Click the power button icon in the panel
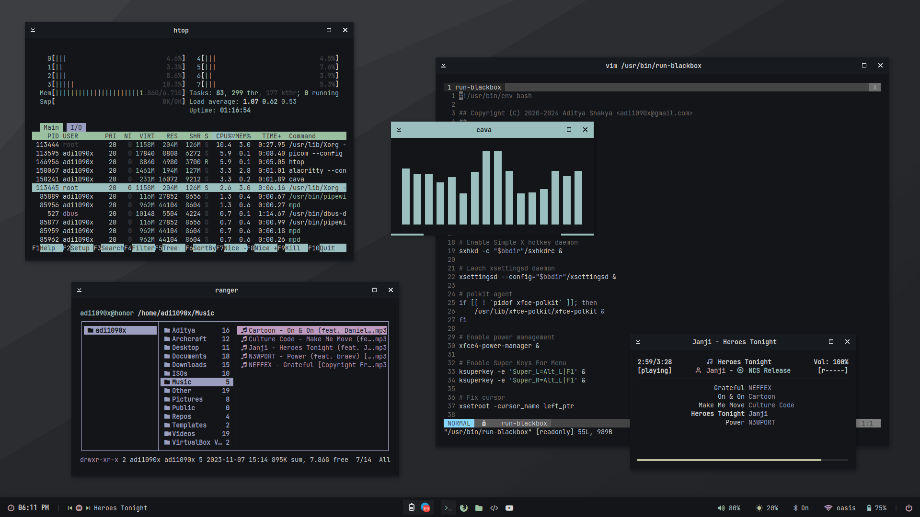 tap(908, 508)
